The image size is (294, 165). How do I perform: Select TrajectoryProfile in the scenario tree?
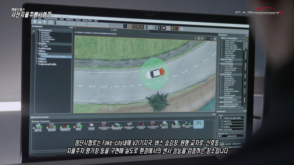tap(47, 64)
